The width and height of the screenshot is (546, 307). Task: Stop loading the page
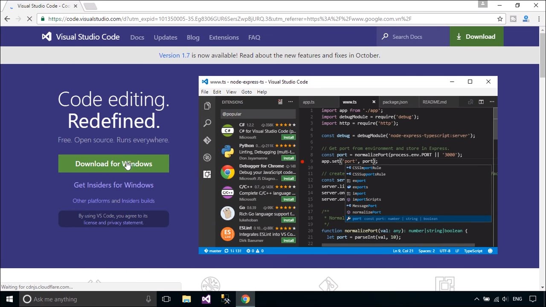coord(30,19)
